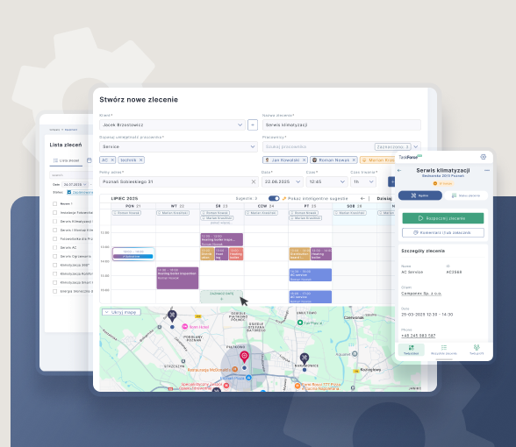Call the +48 245 083 587 phone link

419,336
